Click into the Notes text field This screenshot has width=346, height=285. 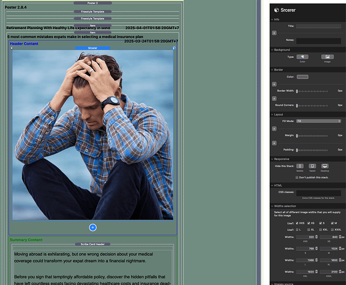(x=319, y=40)
